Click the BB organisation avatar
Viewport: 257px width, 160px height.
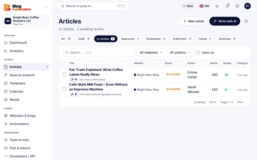(x=8, y=21)
